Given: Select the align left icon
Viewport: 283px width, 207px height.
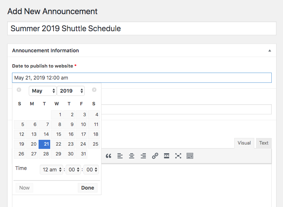Looking at the screenshot, I should click(120, 156).
